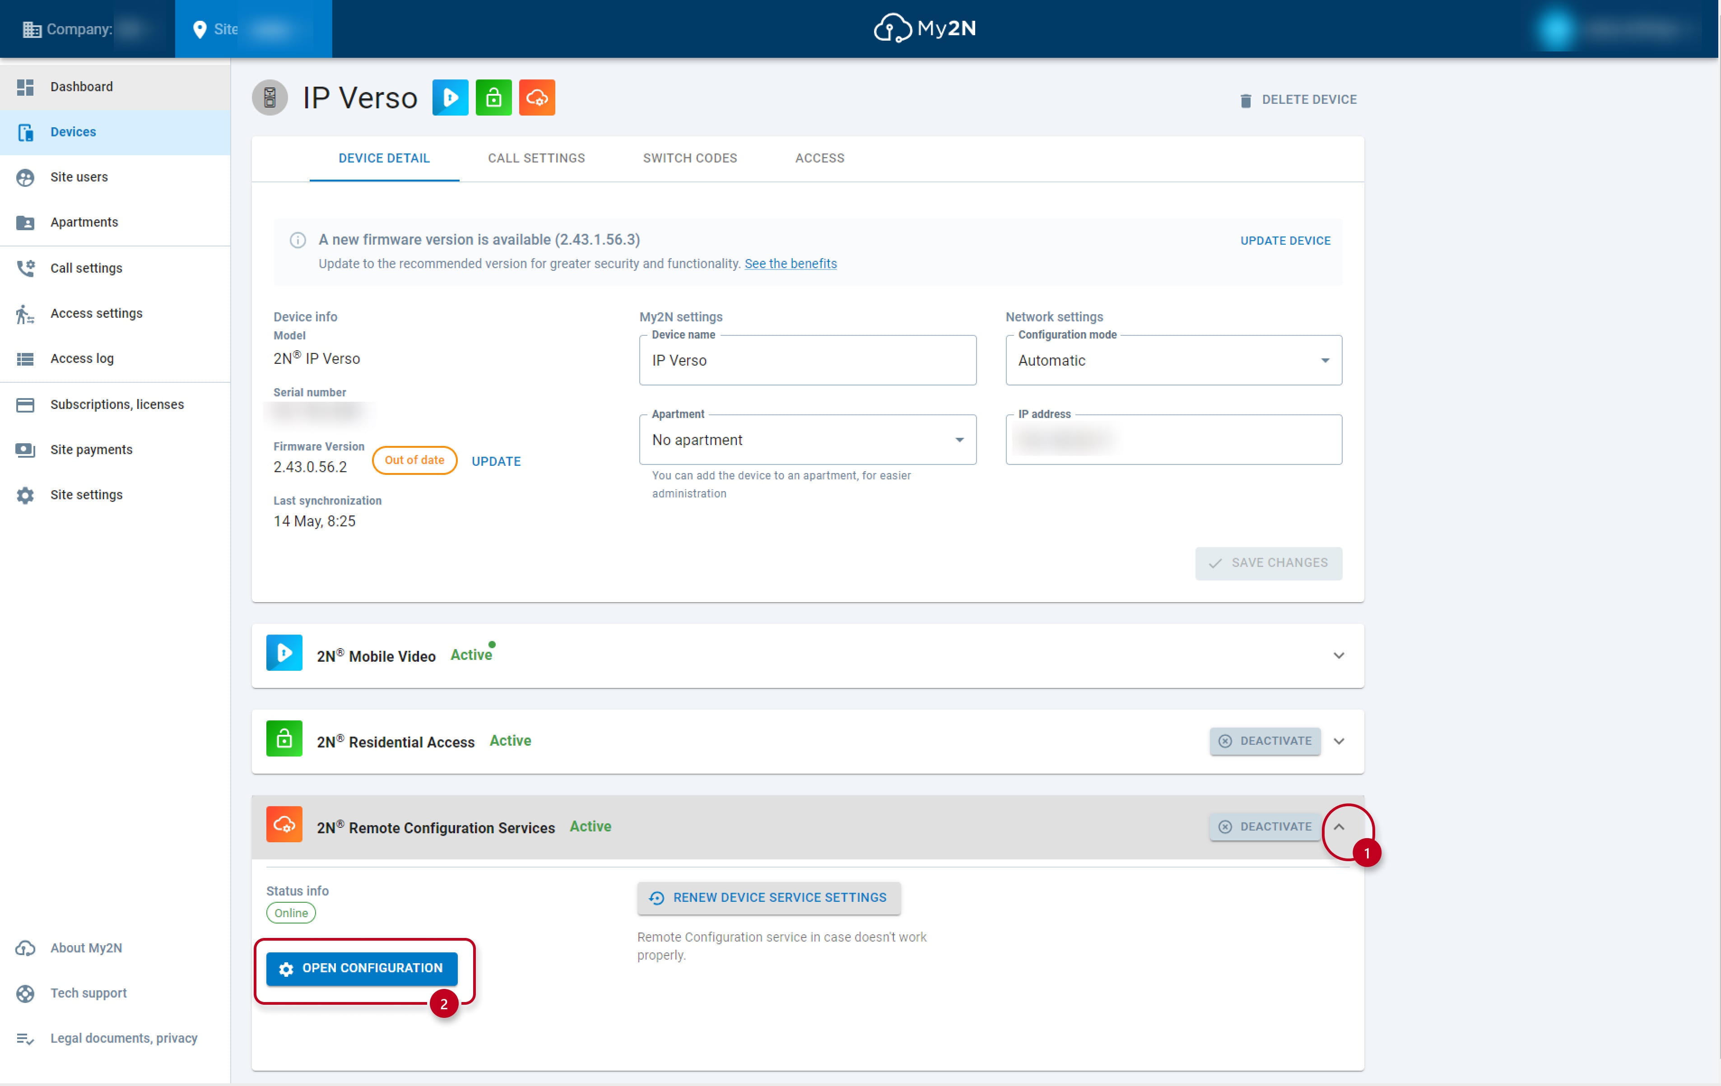Click the Save Changes button
1721x1086 pixels.
(x=1269, y=563)
